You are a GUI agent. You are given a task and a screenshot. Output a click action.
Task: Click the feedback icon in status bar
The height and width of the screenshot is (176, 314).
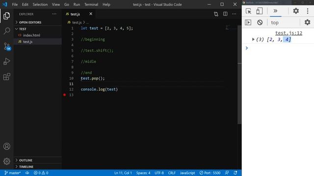click(x=227, y=173)
